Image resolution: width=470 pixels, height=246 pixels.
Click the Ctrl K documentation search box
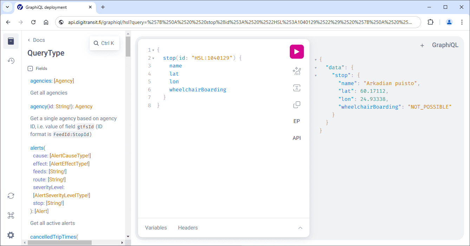pyautogui.click(x=104, y=43)
